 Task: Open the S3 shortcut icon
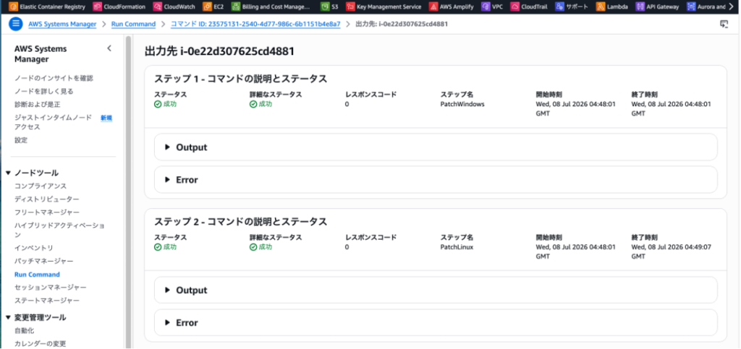coord(324,7)
